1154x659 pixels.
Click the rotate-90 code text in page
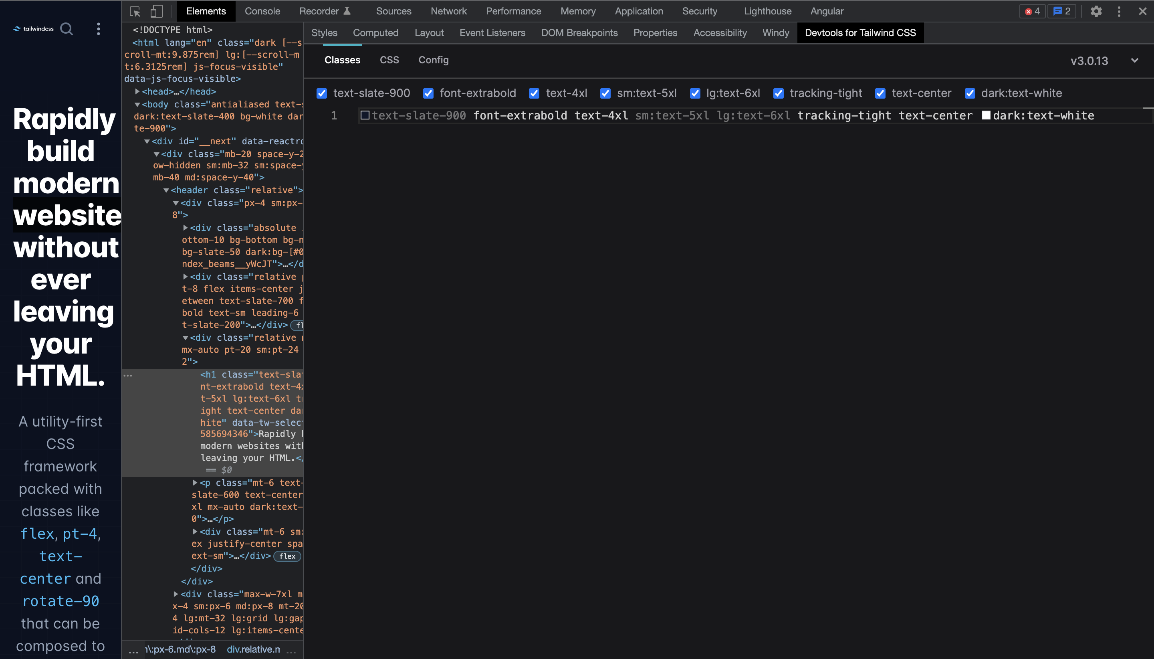pyautogui.click(x=61, y=602)
